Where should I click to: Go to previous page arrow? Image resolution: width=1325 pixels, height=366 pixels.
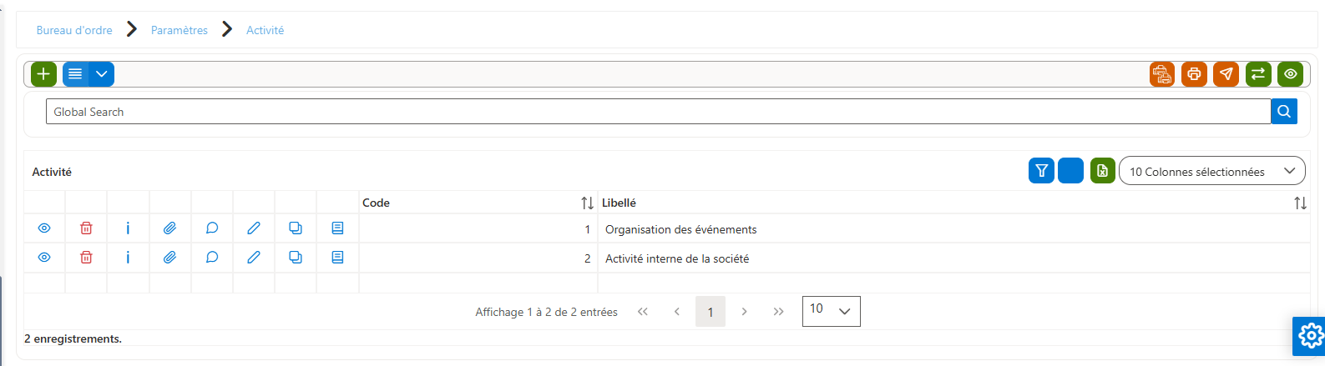coord(676,312)
